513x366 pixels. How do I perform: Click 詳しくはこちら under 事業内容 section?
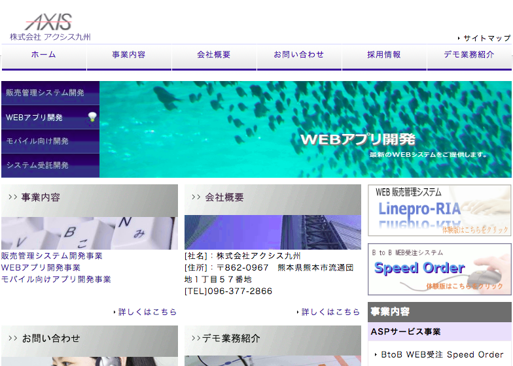(x=147, y=312)
